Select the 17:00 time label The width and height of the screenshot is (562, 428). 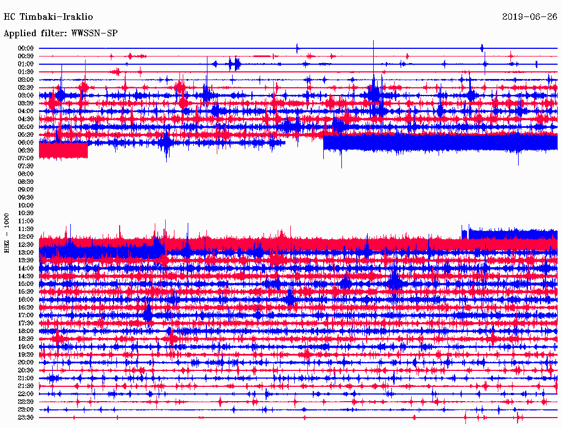click(26, 315)
